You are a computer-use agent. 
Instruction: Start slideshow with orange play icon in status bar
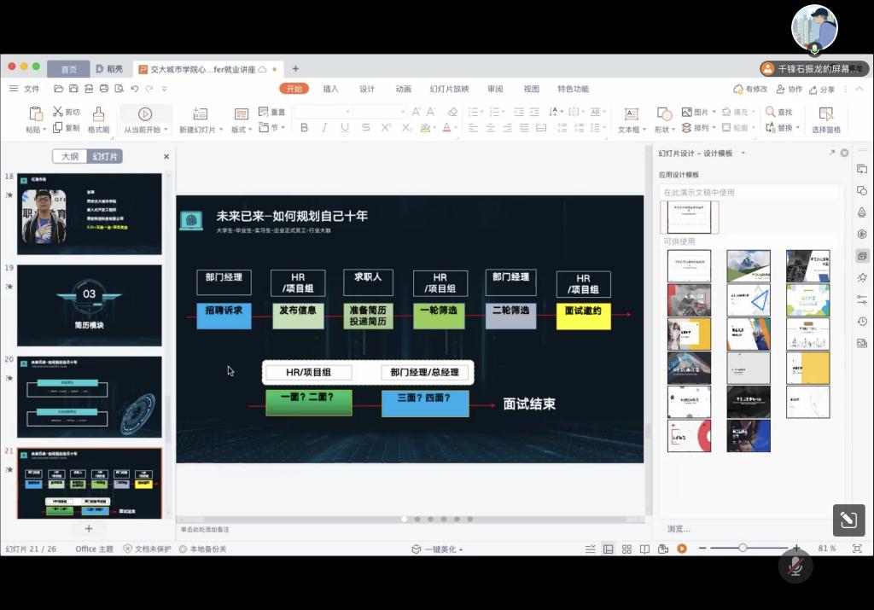coord(681,549)
